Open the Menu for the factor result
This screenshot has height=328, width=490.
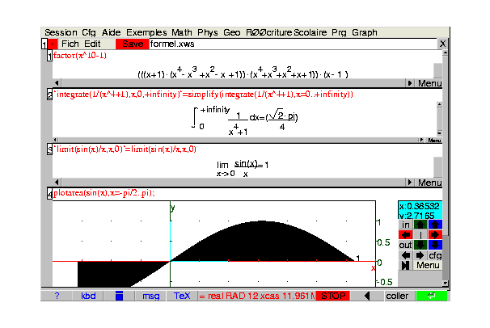pos(429,83)
